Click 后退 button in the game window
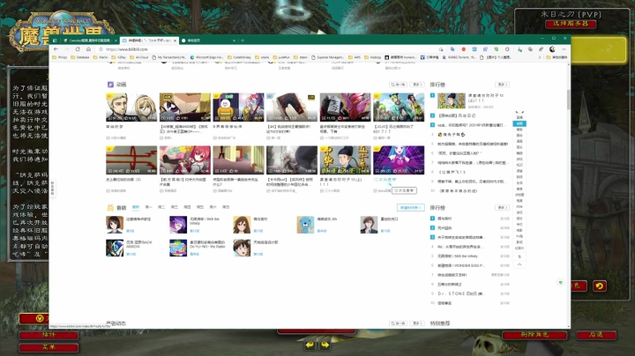Viewport: 635px width, 356px height. pos(596,335)
